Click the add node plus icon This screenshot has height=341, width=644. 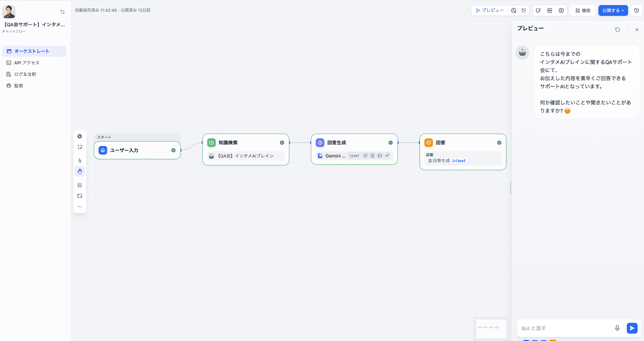tap(80, 136)
